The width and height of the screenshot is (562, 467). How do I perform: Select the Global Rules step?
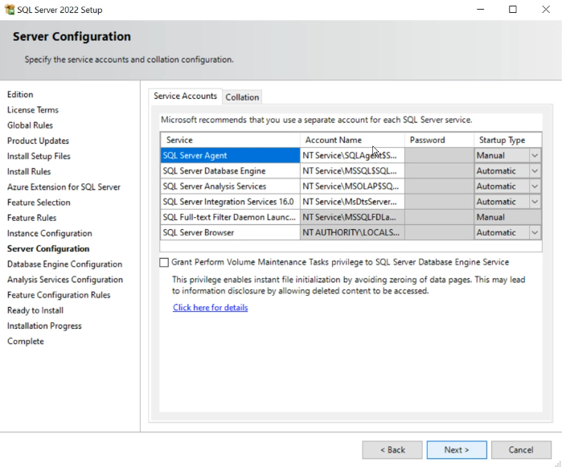[x=30, y=125]
